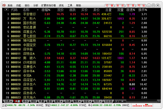Open the 分析 menu
The image size is (163, 110).
(x=36, y=5)
